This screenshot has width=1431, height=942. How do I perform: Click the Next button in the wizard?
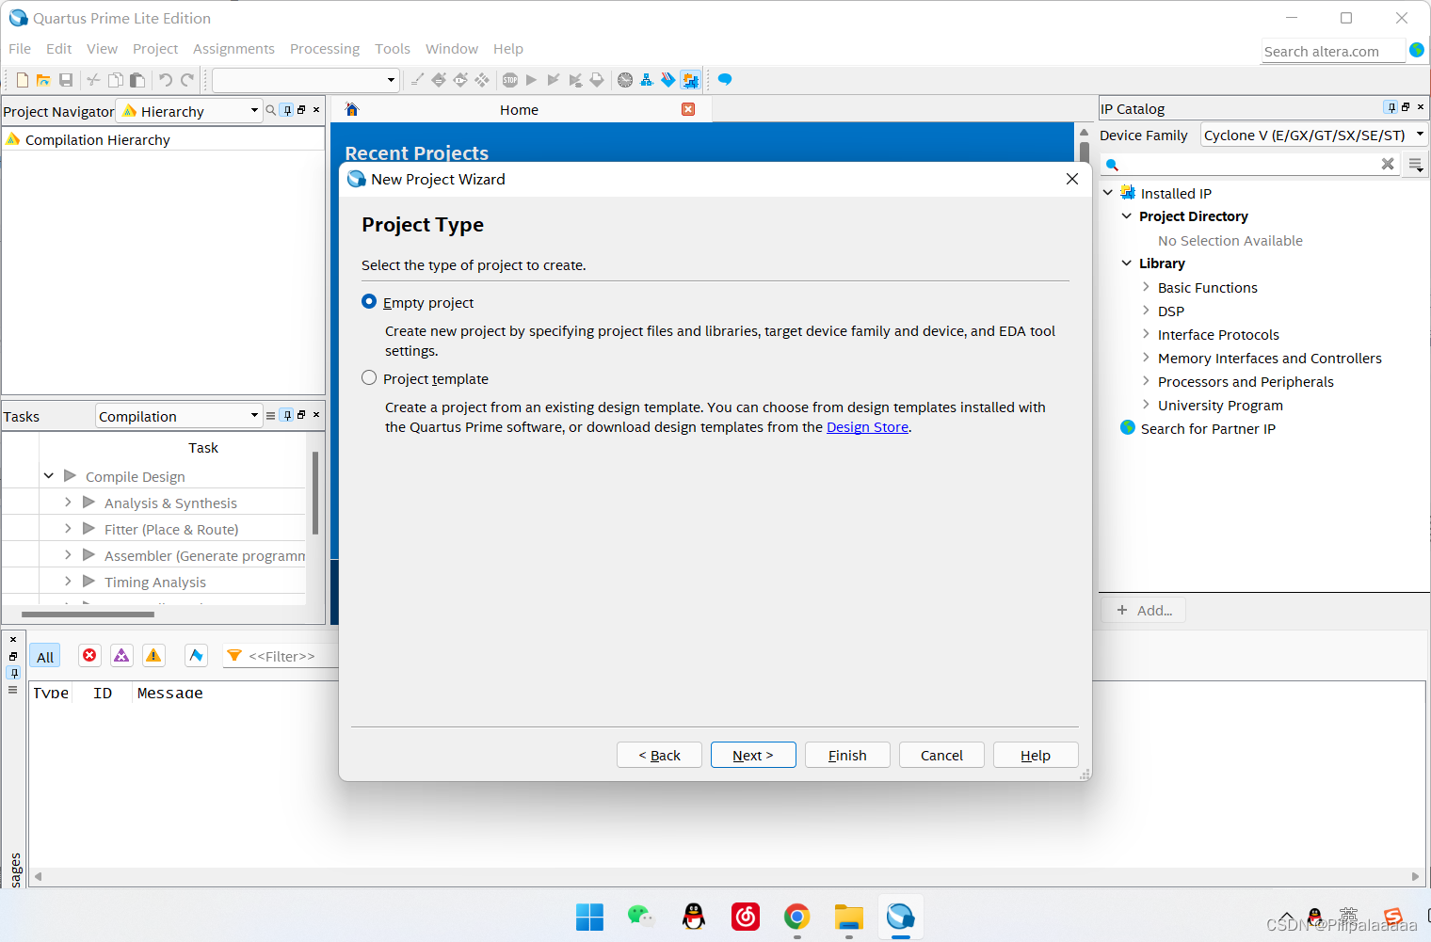tap(753, 755)
